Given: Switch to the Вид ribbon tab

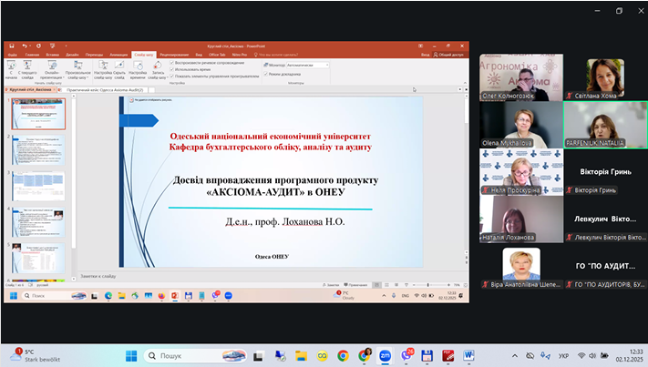Looking at the screenshot, I should pos(199,55).
